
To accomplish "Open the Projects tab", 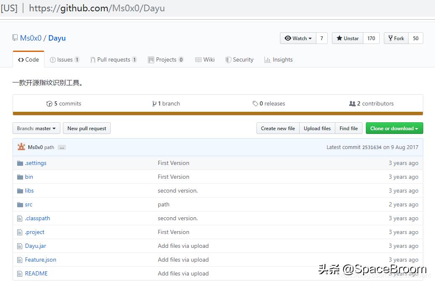I will click(x=166, y=59).
